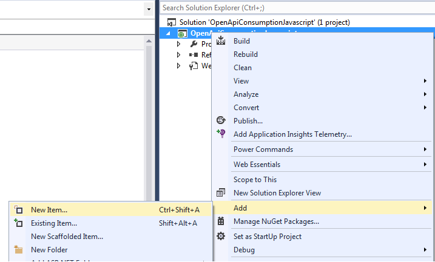Expand the References tree node arrow

point(178,55)
